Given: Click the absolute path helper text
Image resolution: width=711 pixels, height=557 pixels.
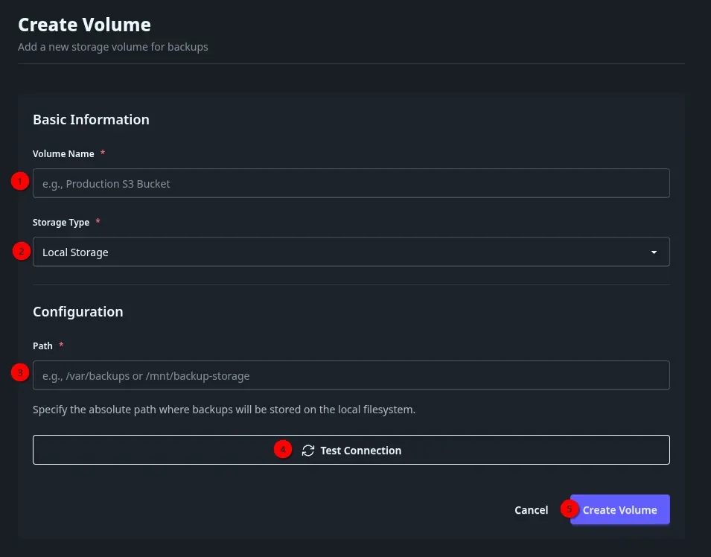Looking at the screenshot, I should click(223, 410).
